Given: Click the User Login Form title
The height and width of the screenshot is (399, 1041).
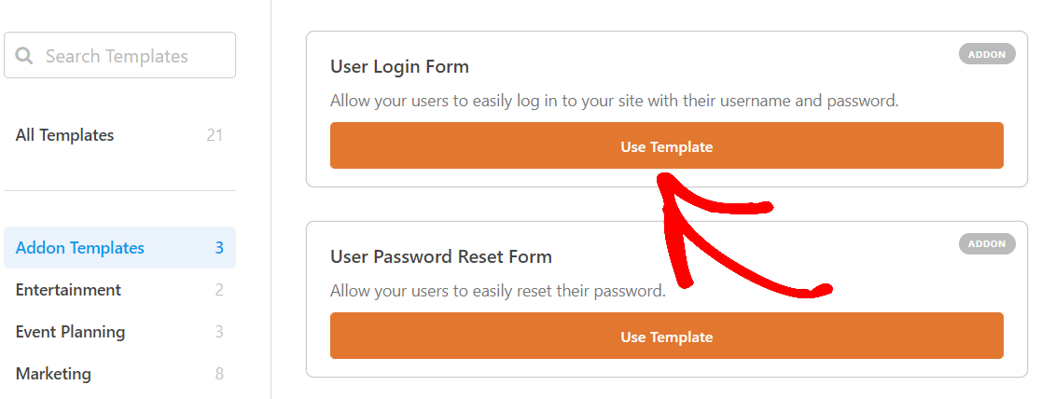Looking at the screenshot, I should 399,67.
